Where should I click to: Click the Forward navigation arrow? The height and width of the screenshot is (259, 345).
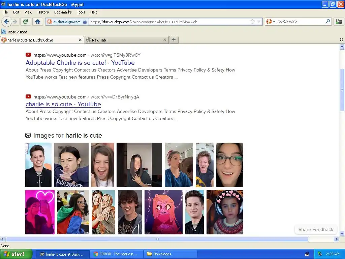(x=15, y=22)
